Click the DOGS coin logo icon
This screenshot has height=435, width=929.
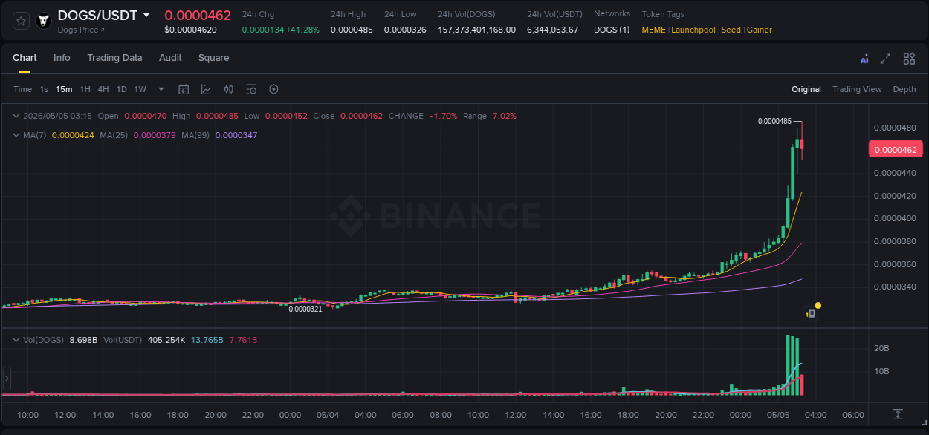[x=44, y=21]
